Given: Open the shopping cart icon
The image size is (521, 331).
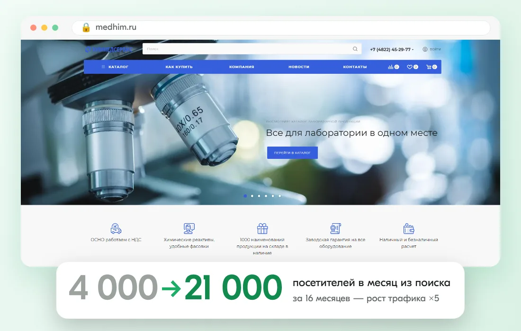Looking at the screenshot, I should point(429,67).
